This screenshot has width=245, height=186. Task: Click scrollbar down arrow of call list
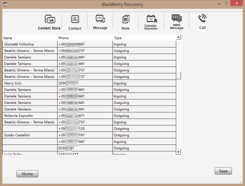coord(178,152)
